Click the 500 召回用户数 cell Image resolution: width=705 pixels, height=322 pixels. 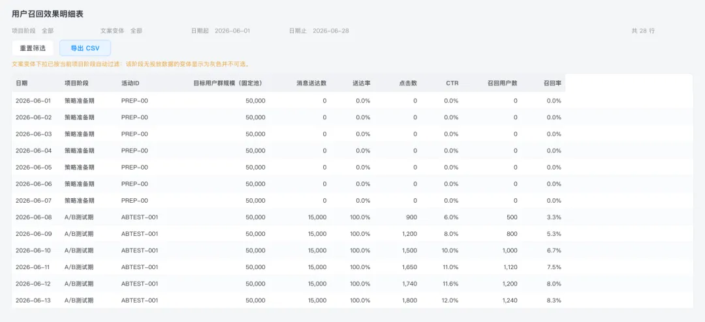point(512,217)
